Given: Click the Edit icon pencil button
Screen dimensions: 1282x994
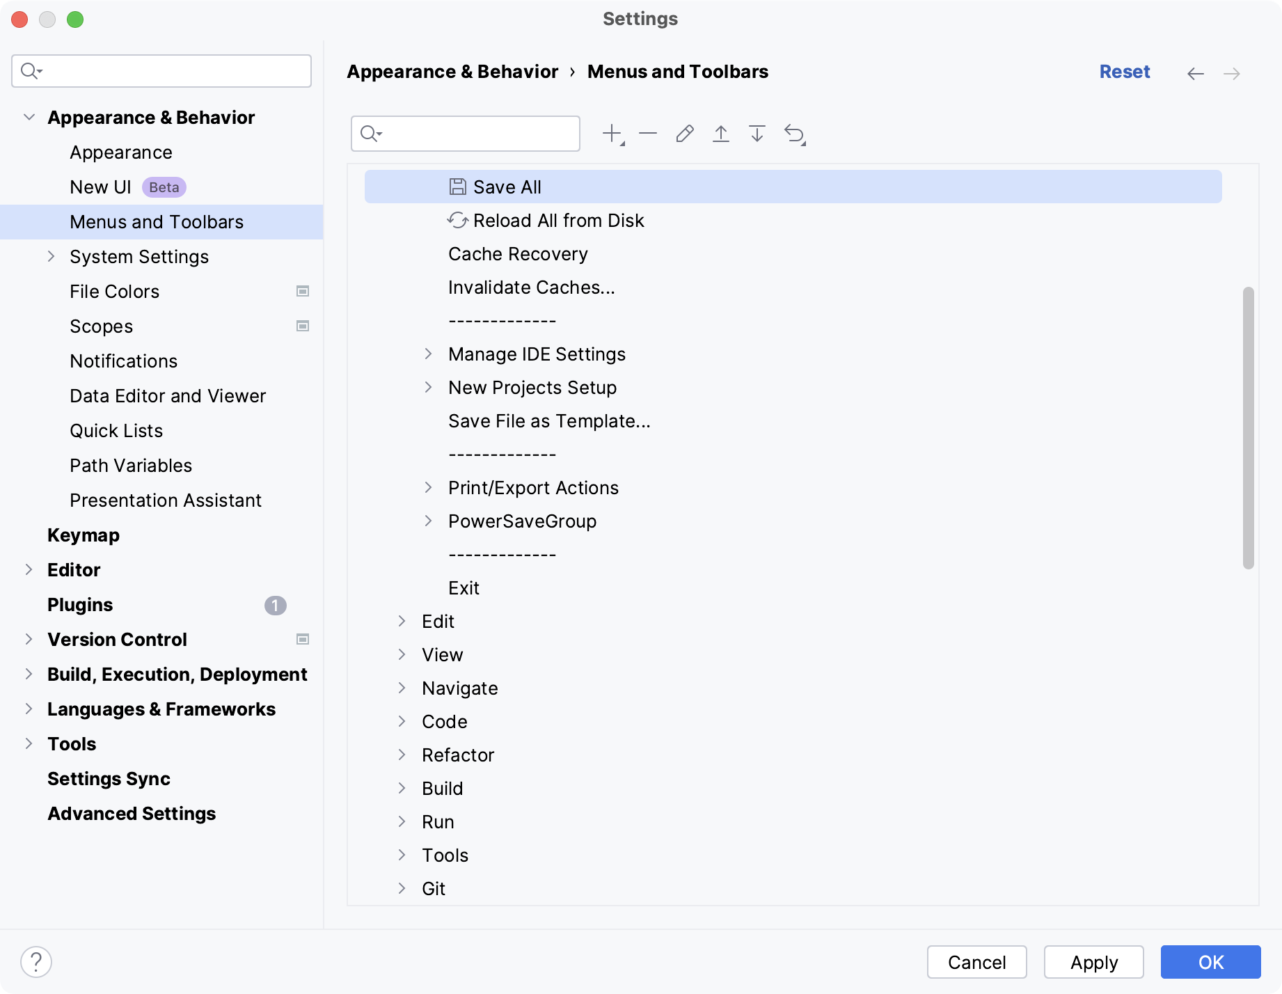Looking at the screenshot, I should 685,134.
